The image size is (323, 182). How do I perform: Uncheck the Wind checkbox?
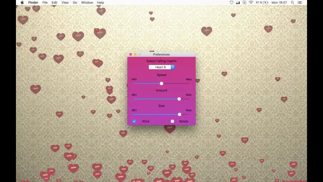pos(134,121)
